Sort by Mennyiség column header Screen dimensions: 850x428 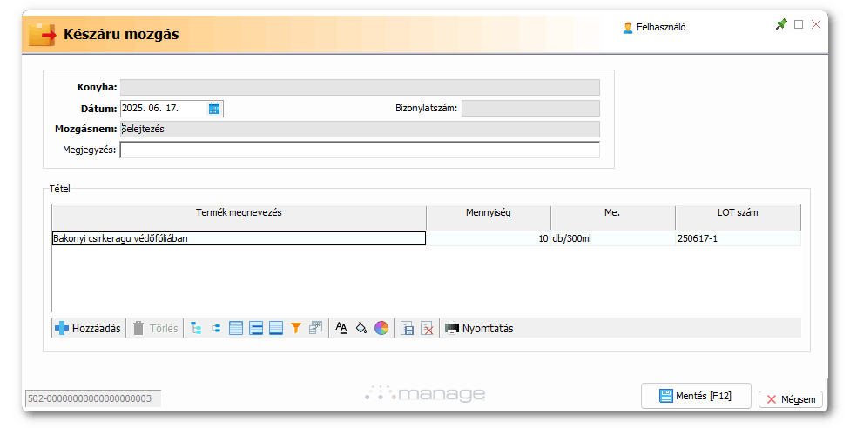[x=489, y=213]
